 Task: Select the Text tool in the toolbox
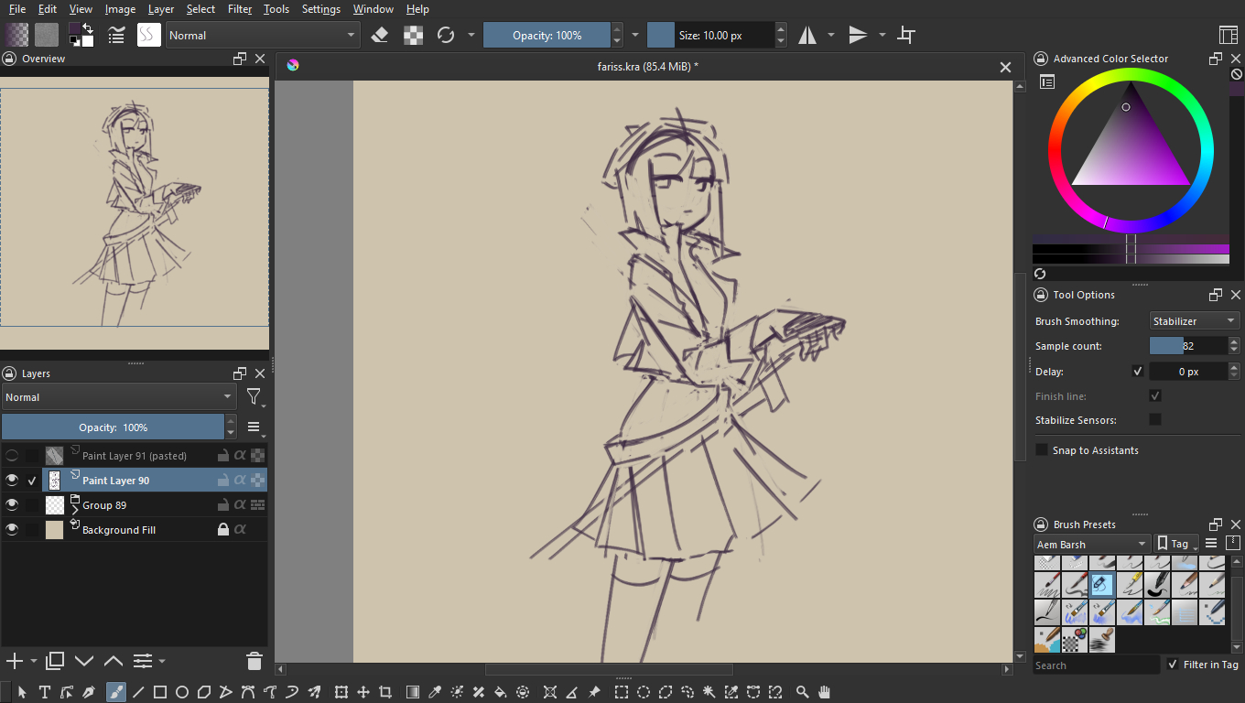(44, 692)
